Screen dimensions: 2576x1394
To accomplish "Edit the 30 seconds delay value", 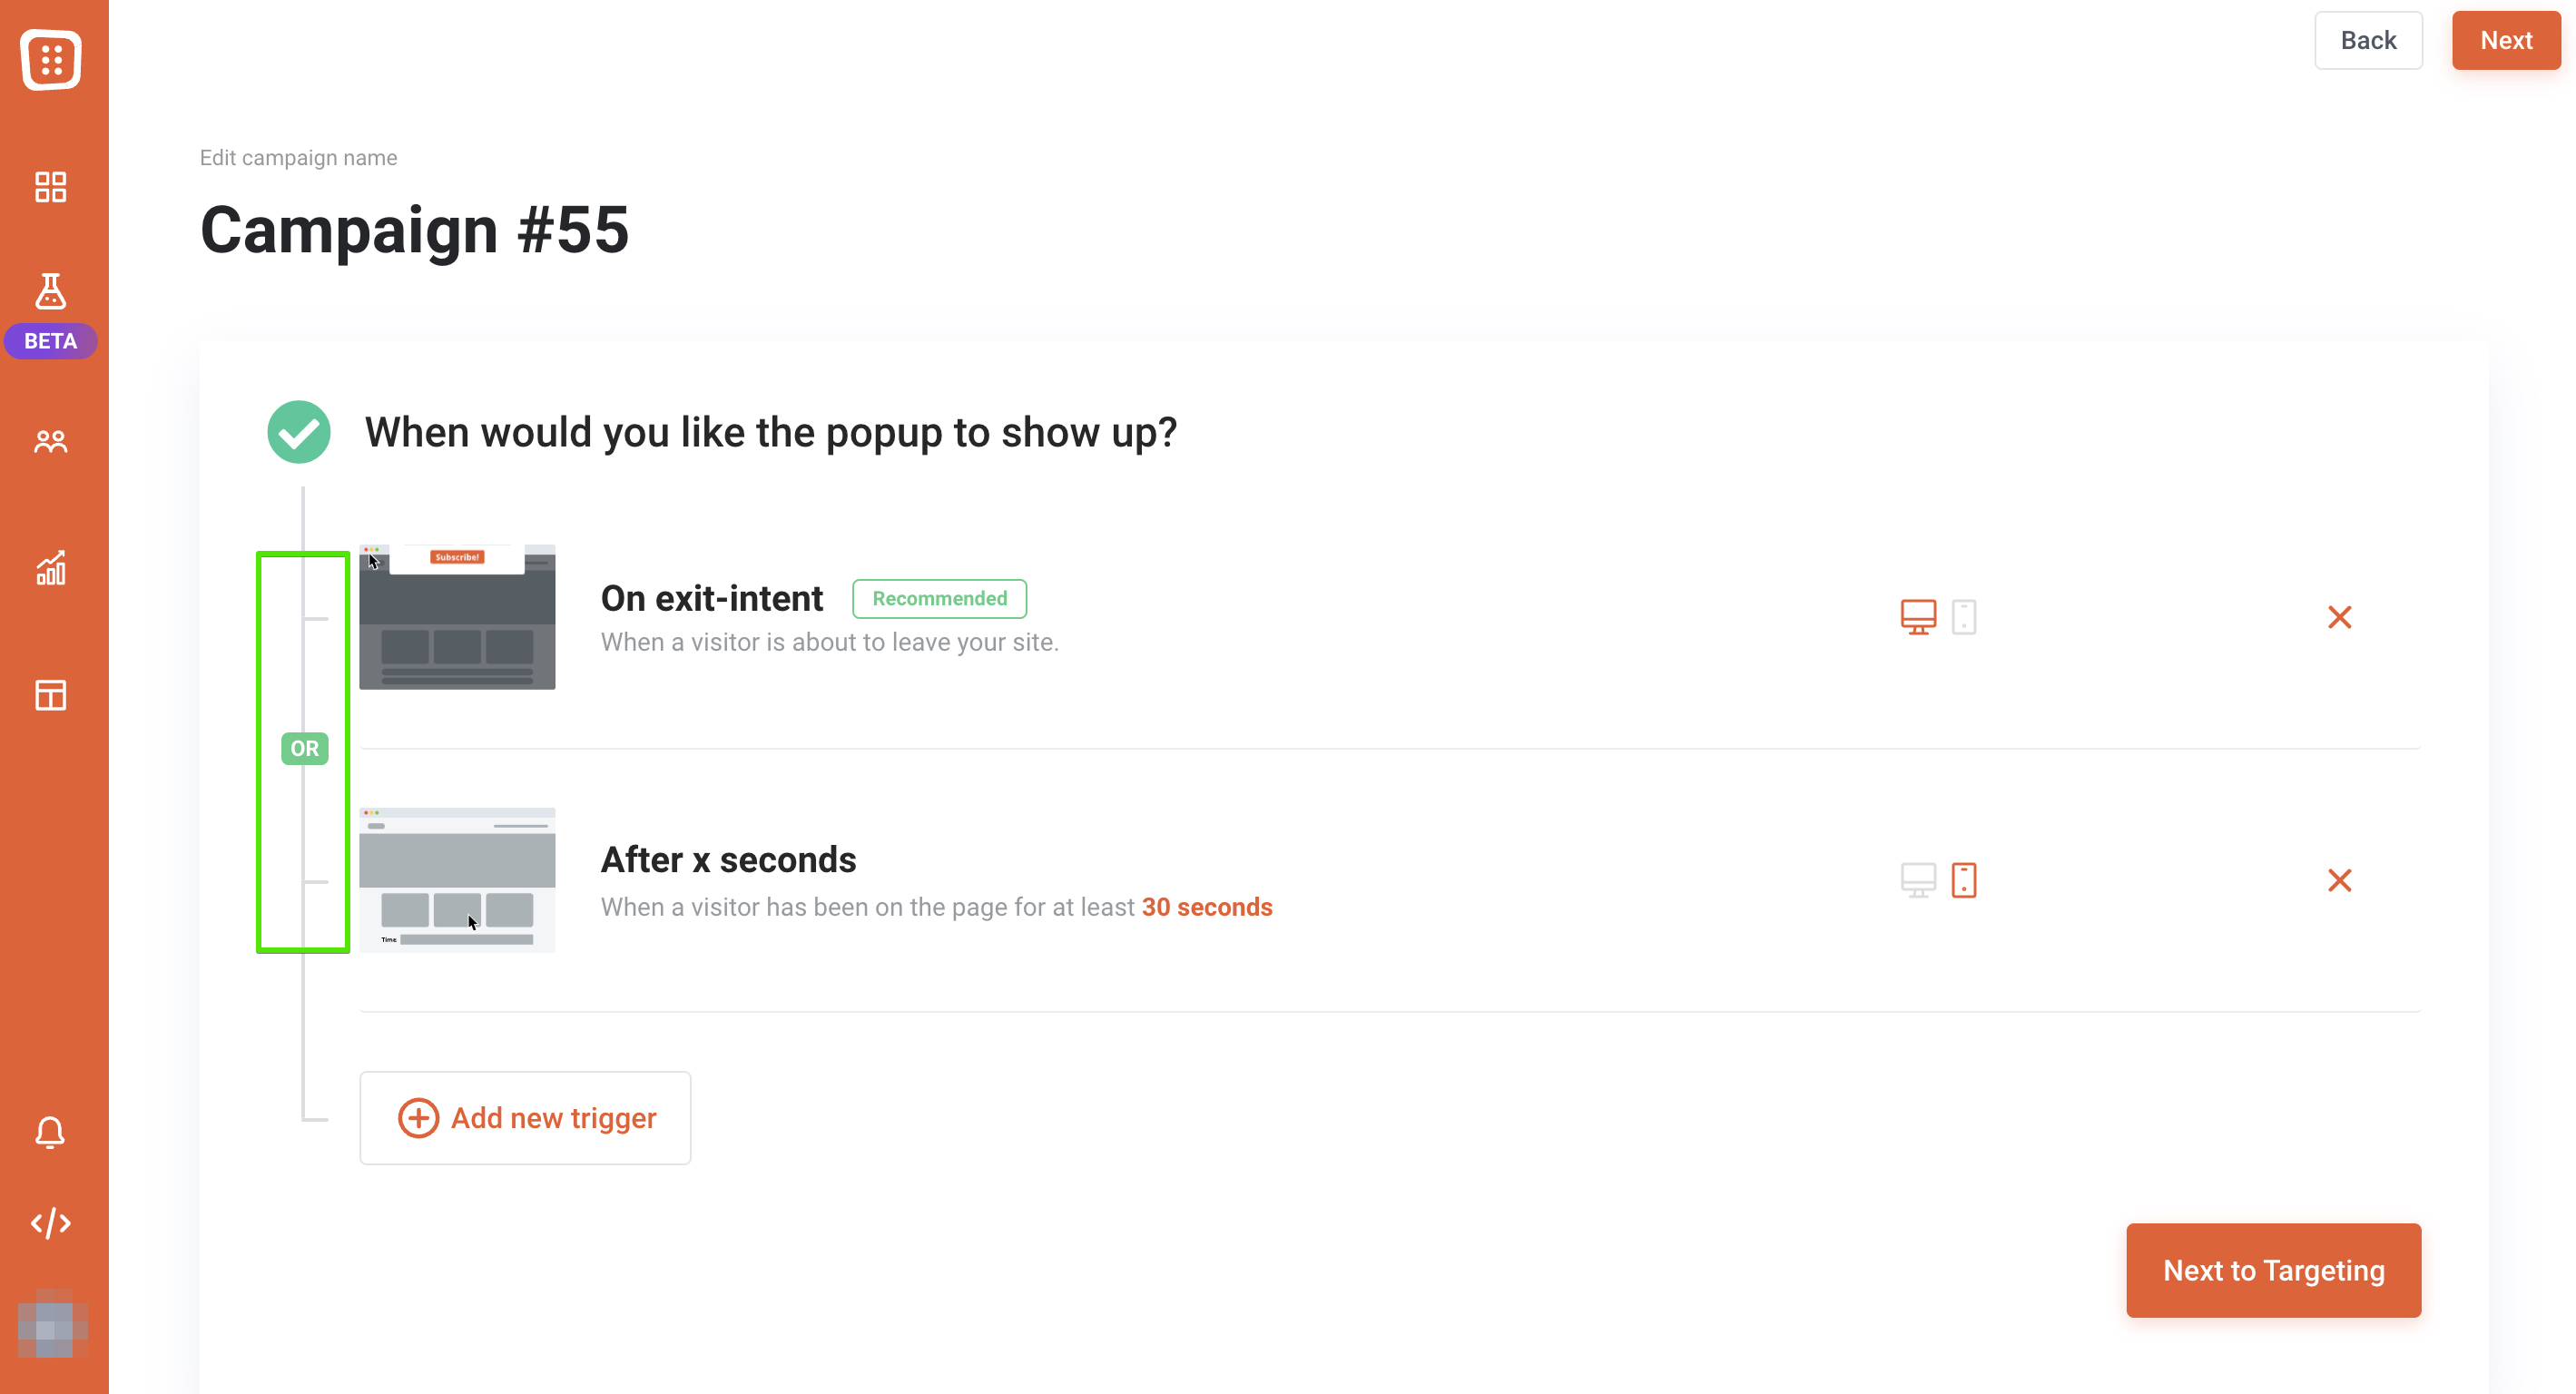I will [1207, 907].
